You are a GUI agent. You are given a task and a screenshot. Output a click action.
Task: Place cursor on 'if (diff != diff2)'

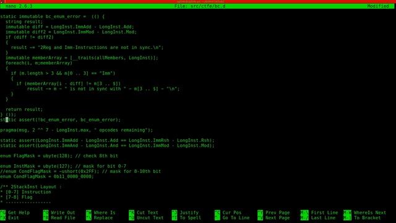point(30,37)
